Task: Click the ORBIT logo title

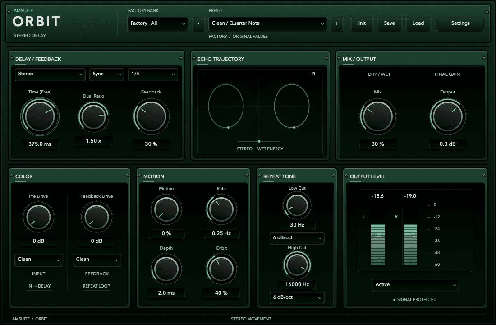Action: click(x=37, y=22)
